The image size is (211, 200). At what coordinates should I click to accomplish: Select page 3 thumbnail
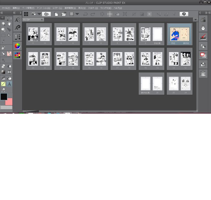pos(146,34)
